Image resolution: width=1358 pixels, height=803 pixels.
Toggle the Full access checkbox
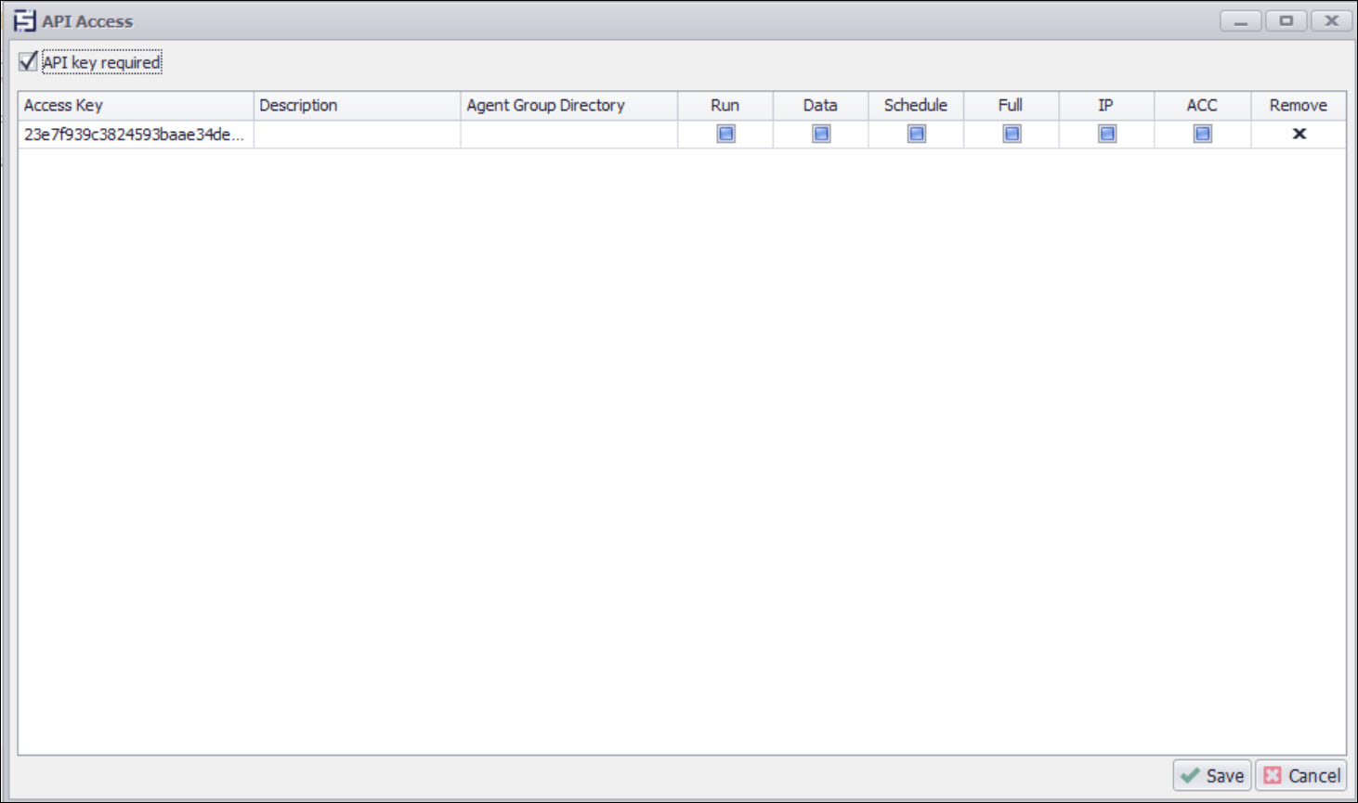pos(1012,134)
